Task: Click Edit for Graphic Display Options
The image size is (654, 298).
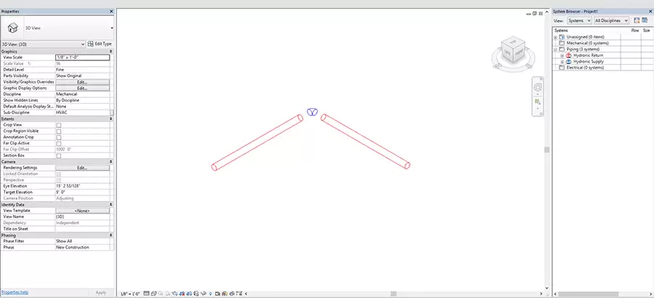Action: [83, 89]
